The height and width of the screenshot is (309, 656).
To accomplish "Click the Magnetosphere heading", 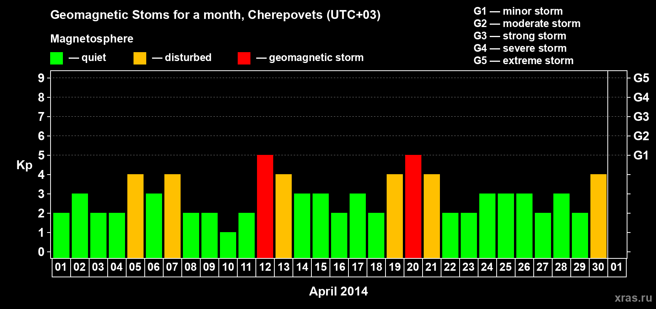I will click(x=92, y=39).
